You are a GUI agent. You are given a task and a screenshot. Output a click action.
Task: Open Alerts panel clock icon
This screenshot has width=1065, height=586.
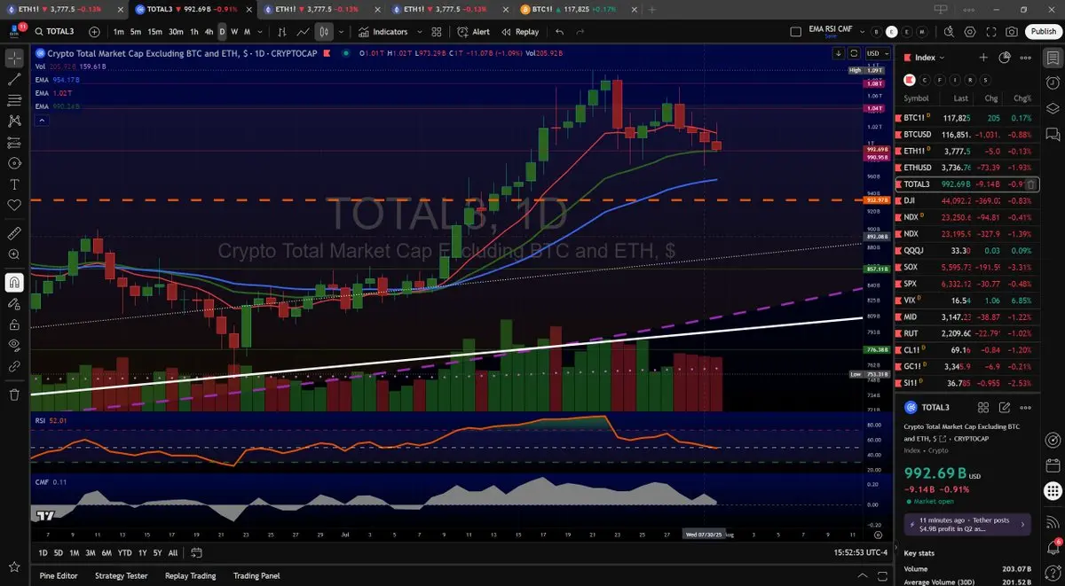click(x=1053, y=82)
